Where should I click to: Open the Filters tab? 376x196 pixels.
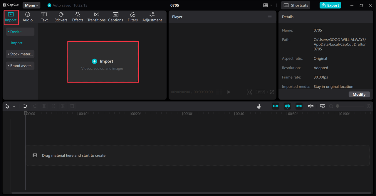[x=132, y=17]
